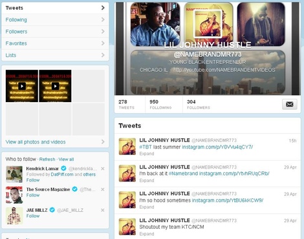Open 'others' followed-by link

89,174
